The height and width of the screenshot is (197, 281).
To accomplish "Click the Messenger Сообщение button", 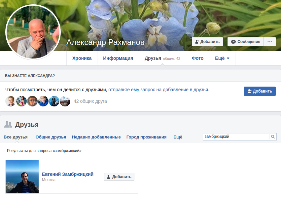I will point(245,42).
